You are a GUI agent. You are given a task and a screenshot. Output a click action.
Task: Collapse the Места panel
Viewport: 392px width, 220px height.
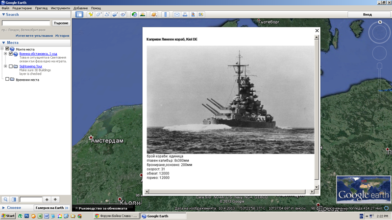4,43
